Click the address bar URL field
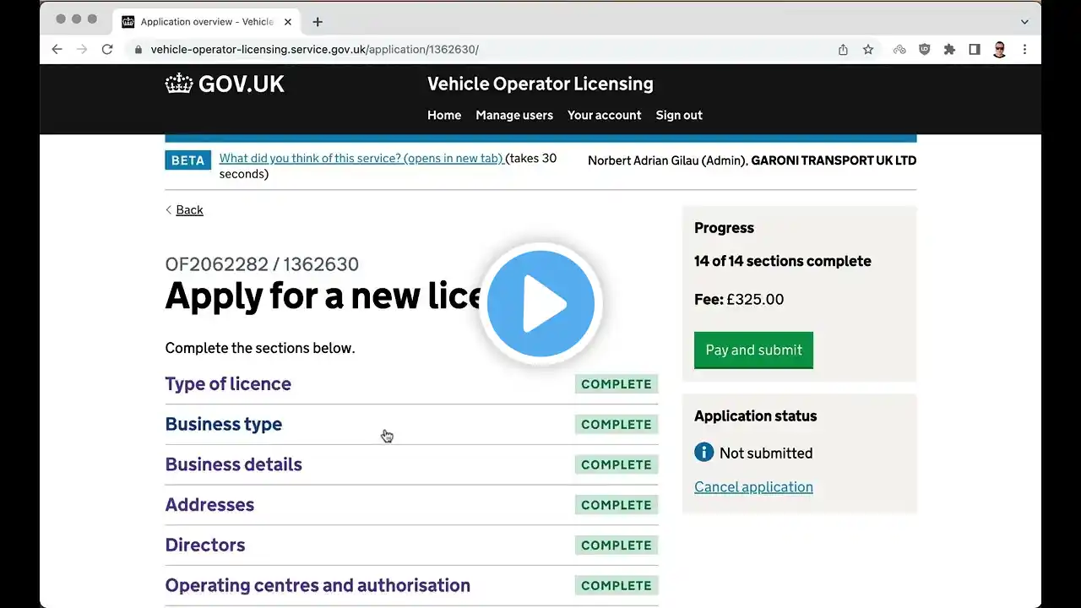Viewport: 1081px width, 608px height. tap(481, 50)
